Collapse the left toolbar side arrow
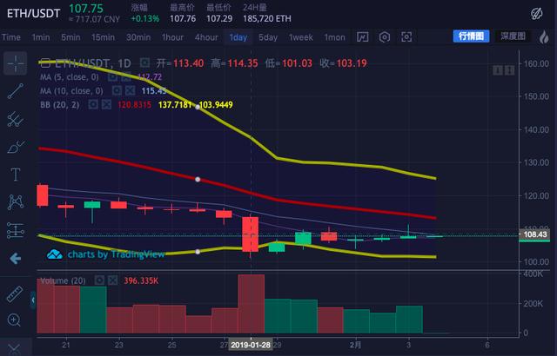Screen dimensions: 557x356 (33, 300)
